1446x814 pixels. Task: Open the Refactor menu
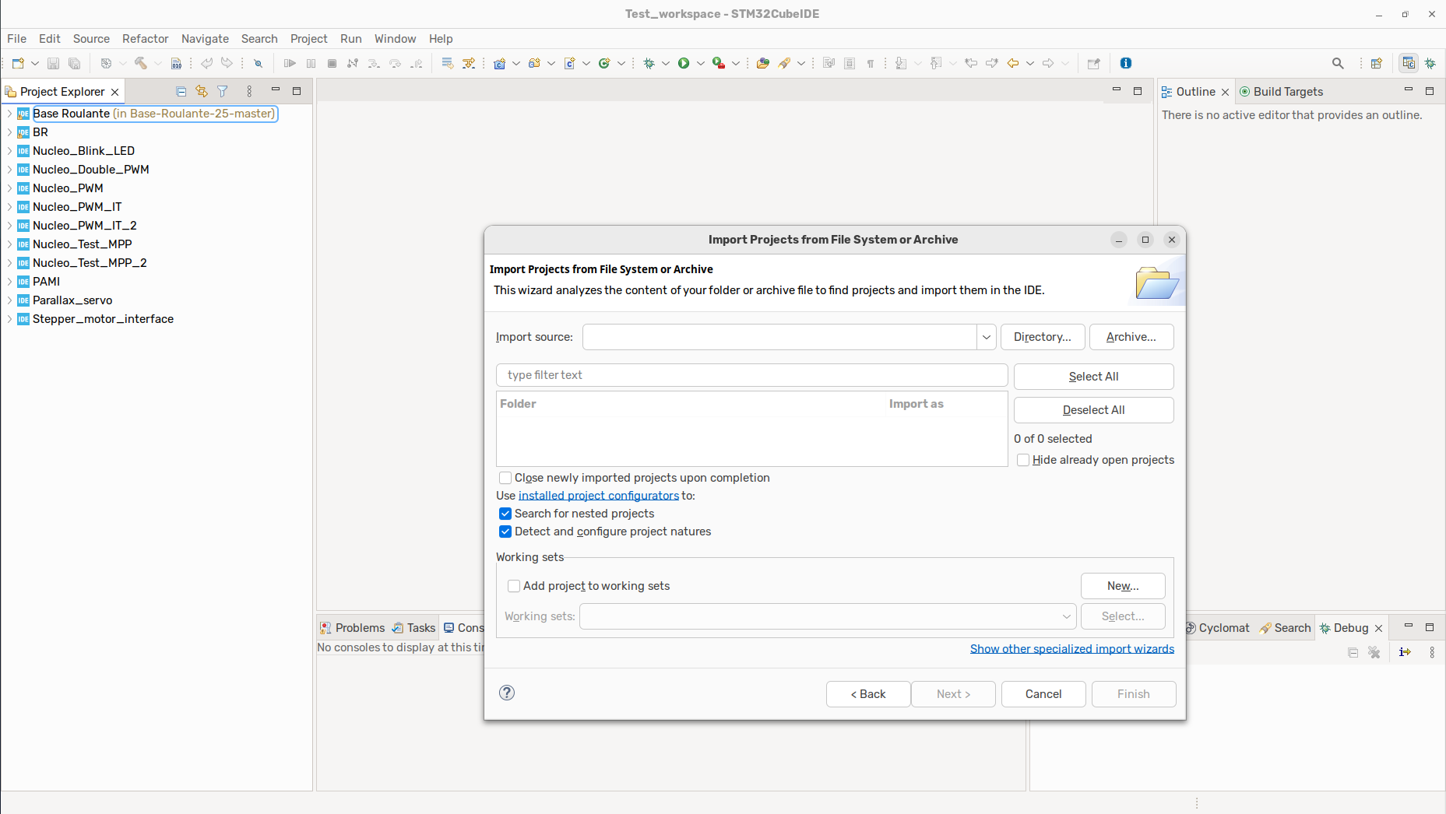tap(146, 39)
